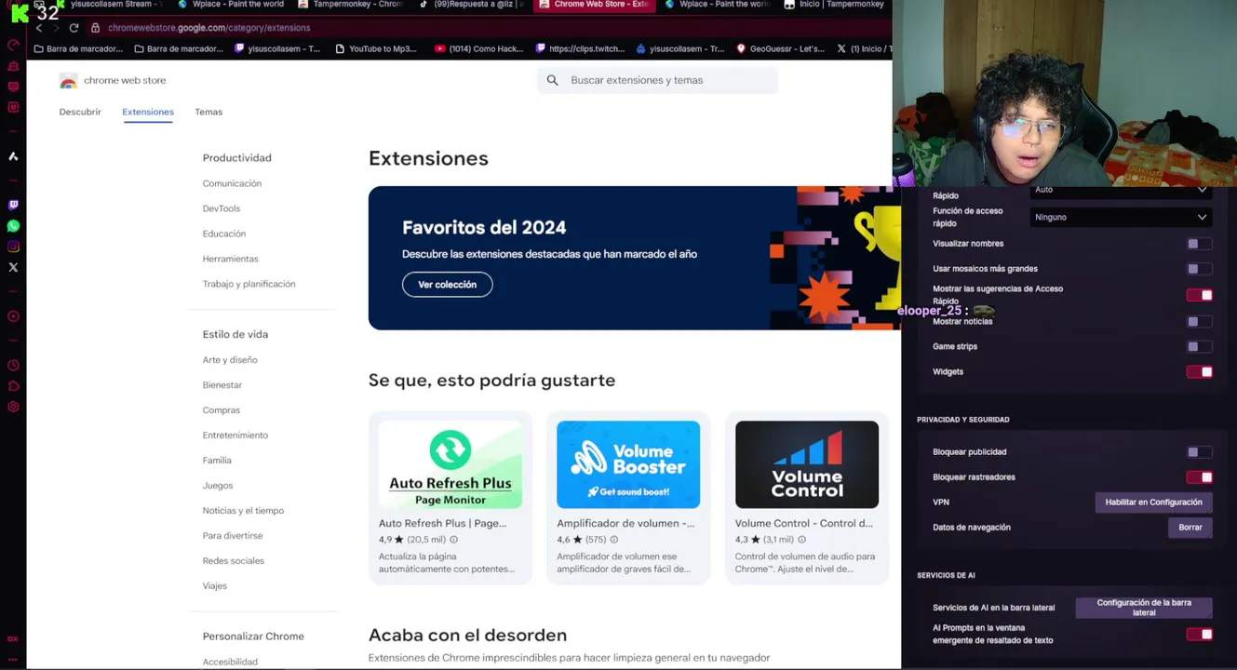The height and width of the screenshot is (670, 1237).
Task: Switch to the yisuscollasem Stream browser tab
Action: pos(109,5)
